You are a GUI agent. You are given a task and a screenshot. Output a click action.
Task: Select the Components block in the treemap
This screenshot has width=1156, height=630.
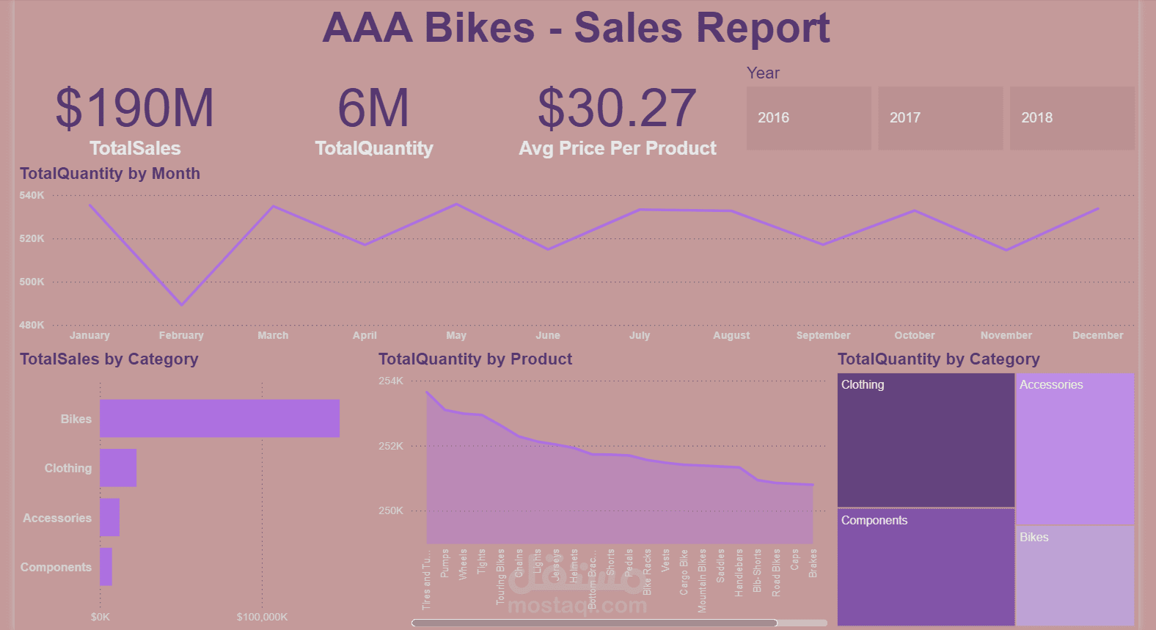(926, 568)
